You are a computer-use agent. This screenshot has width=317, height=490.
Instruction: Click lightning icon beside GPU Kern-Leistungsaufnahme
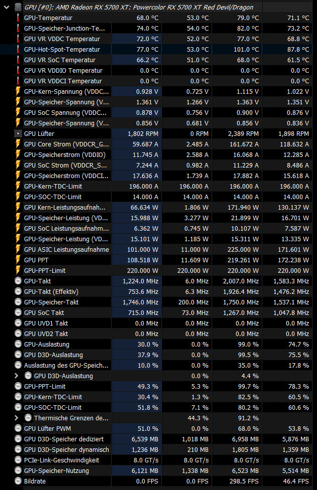18,208
